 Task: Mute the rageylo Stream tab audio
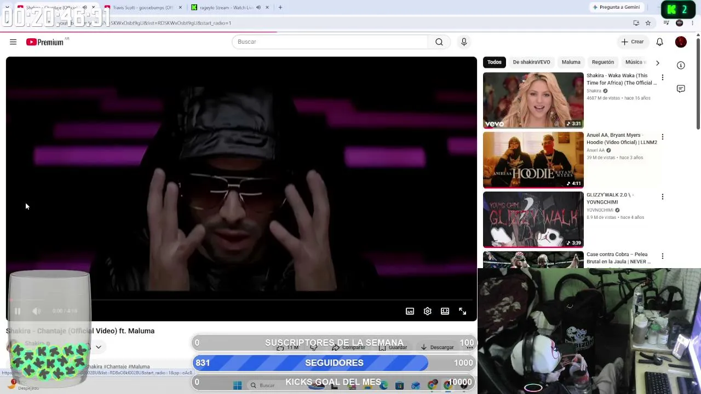click(258, 8)
